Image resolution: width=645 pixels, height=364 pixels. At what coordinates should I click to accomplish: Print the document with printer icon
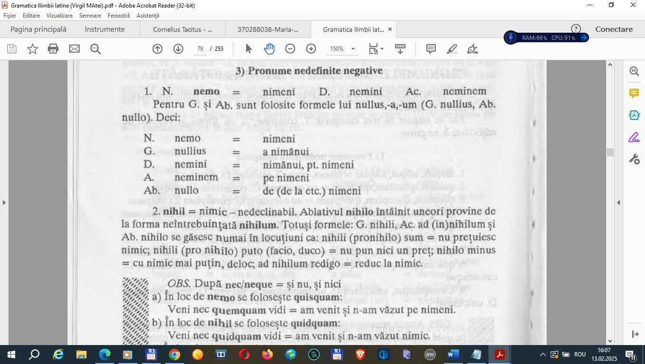pos(53,49)
